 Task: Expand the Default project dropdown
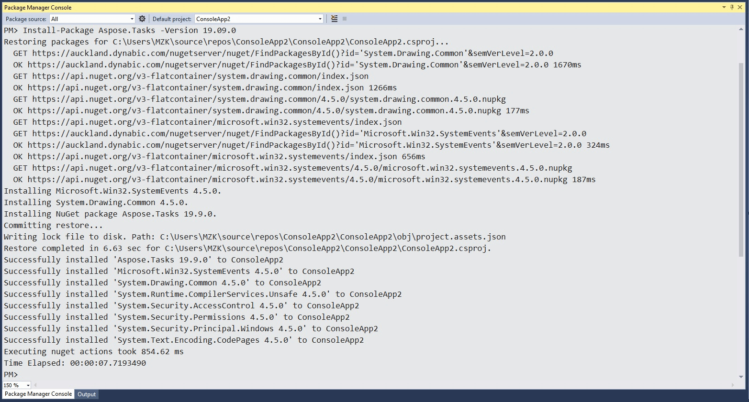(320, 19)
